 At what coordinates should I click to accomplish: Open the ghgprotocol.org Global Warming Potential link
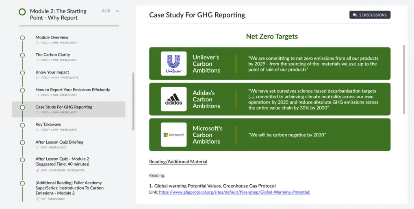[x=234, y=192]
